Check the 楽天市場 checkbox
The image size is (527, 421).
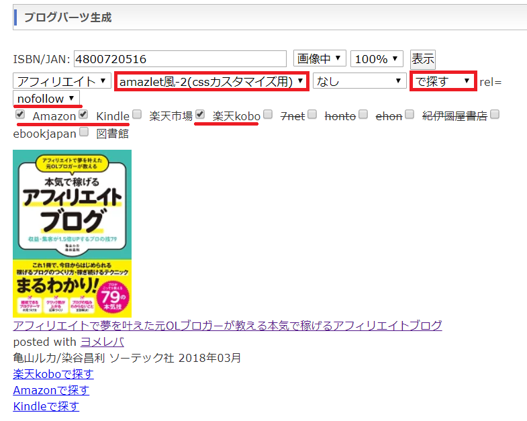137,114
